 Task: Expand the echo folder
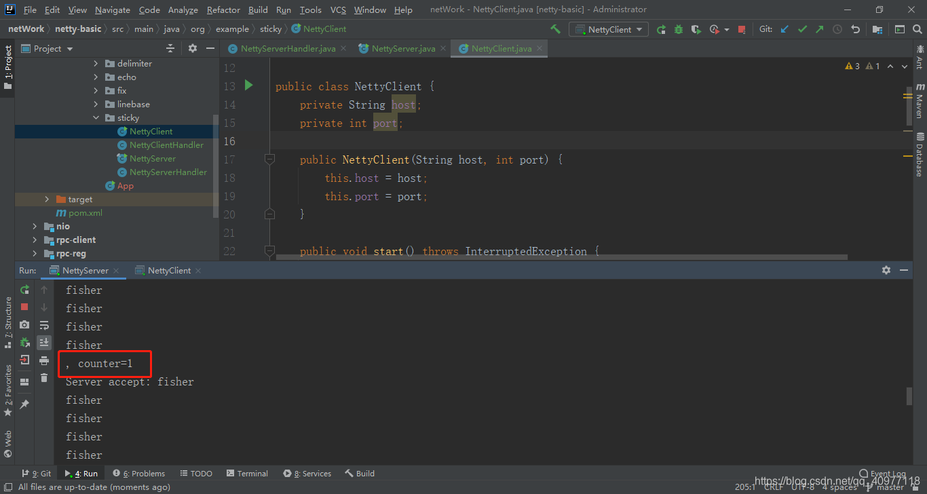pos(96,77)
